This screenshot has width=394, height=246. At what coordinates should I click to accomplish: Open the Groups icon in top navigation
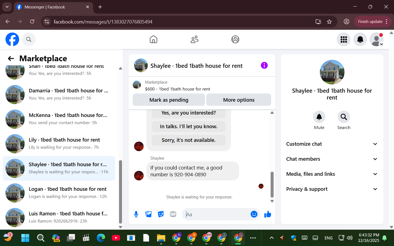235,39
